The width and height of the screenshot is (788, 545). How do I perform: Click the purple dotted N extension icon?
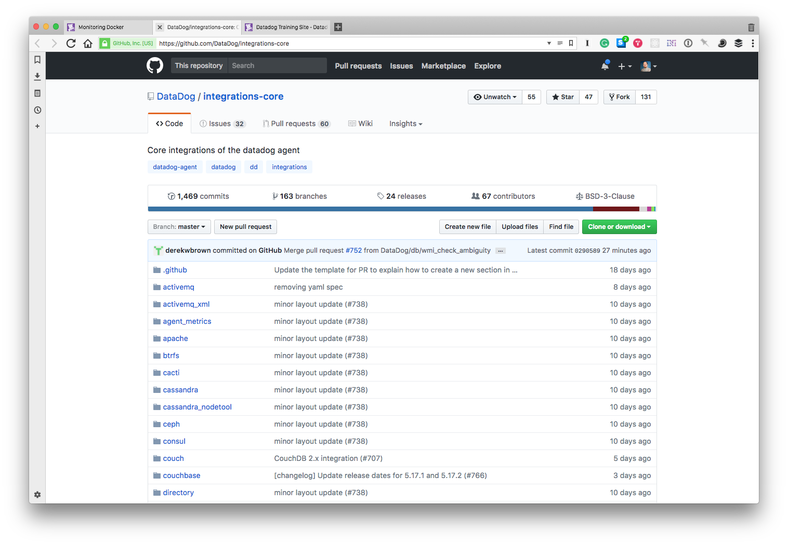click(x=672, y=43)
